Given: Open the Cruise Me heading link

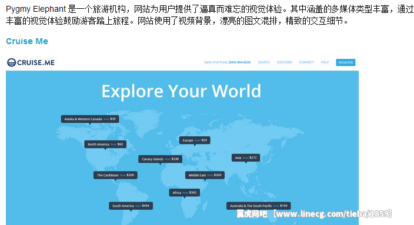Looking at the screenshot, I should pyautogui.click(x=27, y=41).
